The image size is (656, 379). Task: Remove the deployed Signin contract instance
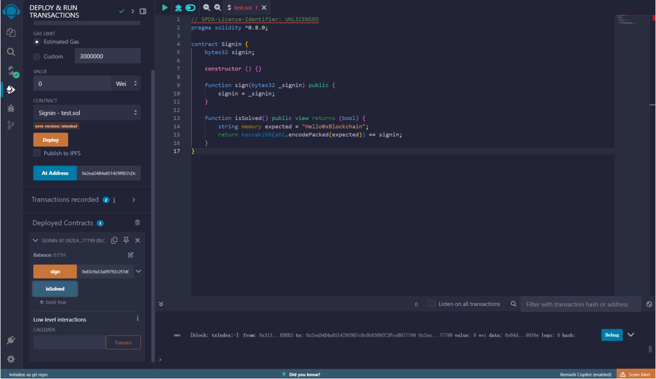137,240
